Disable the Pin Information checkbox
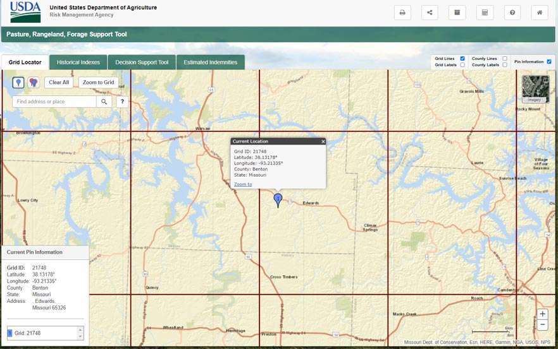The height and width of the screenshot is (349, 558). click(549, 62)
